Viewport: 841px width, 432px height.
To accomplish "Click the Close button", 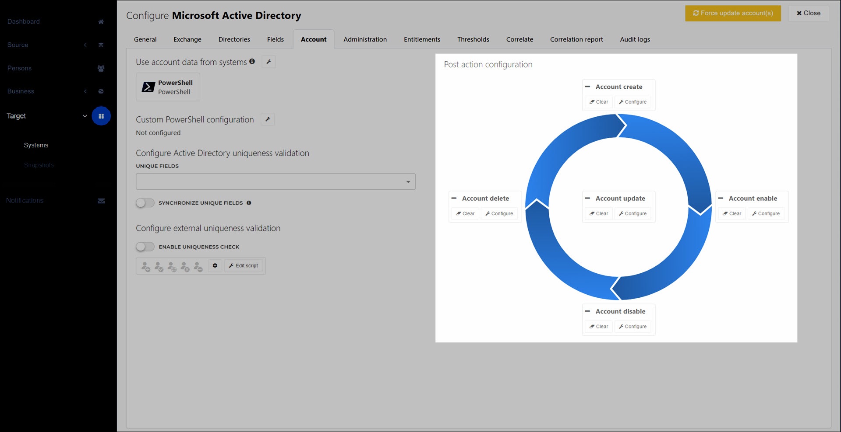I will (808, 13).
